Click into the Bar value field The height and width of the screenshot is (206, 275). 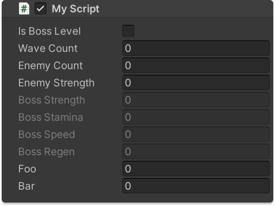[196, 186]
